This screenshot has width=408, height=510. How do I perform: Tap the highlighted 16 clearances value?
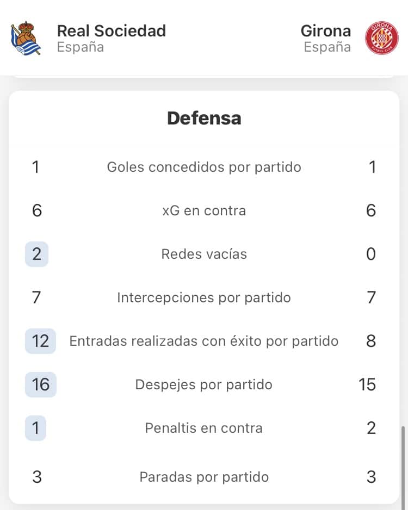[x=41, y=384]
